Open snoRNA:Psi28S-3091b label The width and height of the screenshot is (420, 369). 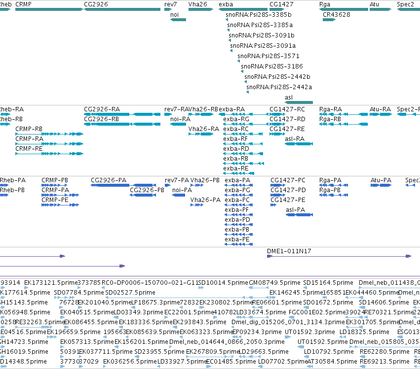click(262, 35)
